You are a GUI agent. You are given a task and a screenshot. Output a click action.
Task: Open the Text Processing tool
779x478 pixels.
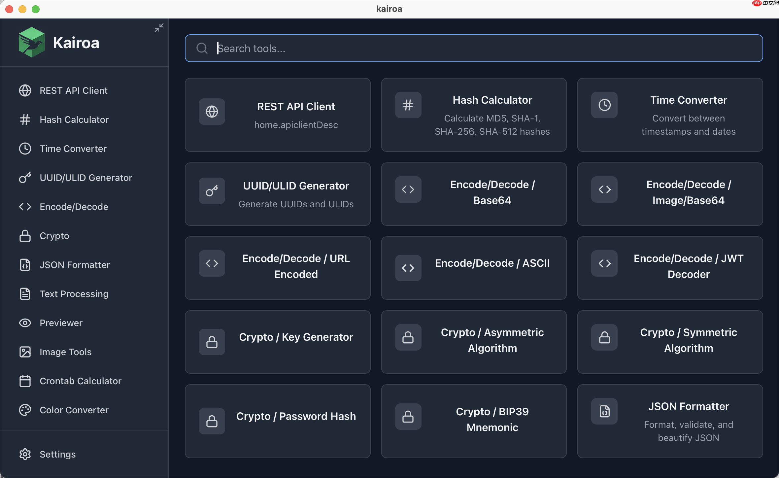[x=74, y=294]
